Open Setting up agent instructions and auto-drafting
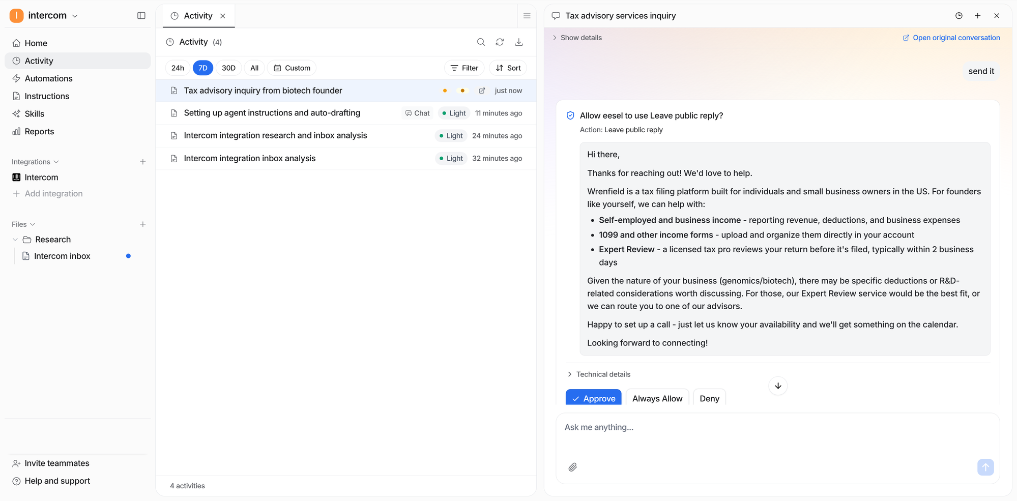The height and width of the screenshot is (501, 1017). coord(346,113)
